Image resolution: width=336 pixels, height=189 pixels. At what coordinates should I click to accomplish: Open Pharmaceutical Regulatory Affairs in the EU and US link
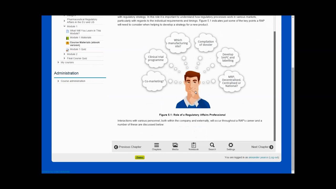coord(82,21)
